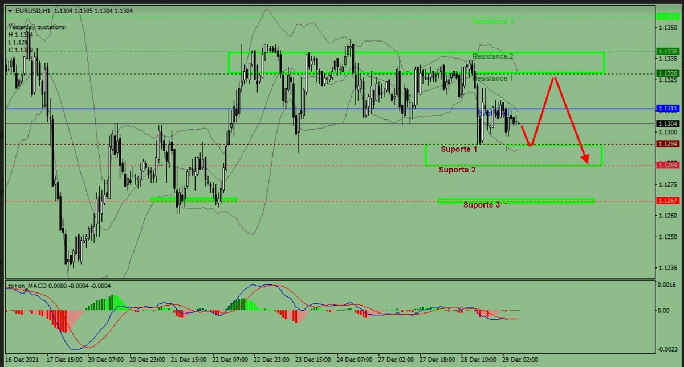
Task: Click the black 1.1304 current price tag
Action: click(667, 123)
